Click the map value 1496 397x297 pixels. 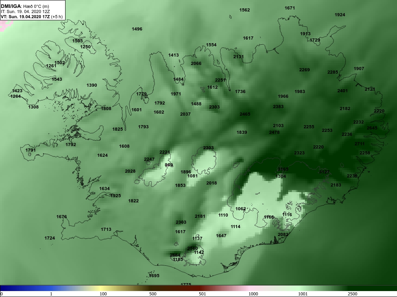click(137, 29)
